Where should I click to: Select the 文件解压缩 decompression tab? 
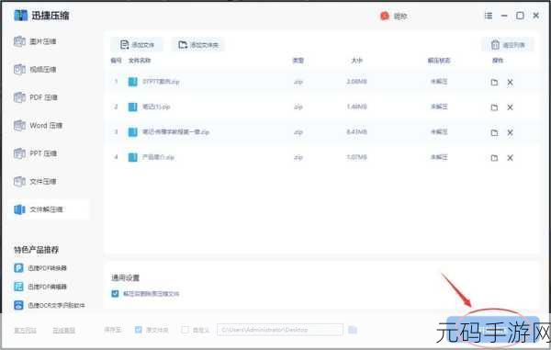(x=48, y=209)
